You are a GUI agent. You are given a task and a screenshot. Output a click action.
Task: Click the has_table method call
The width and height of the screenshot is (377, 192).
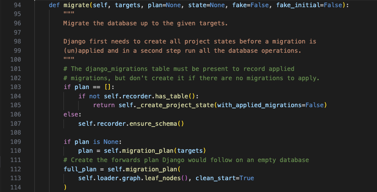point(172,96)
